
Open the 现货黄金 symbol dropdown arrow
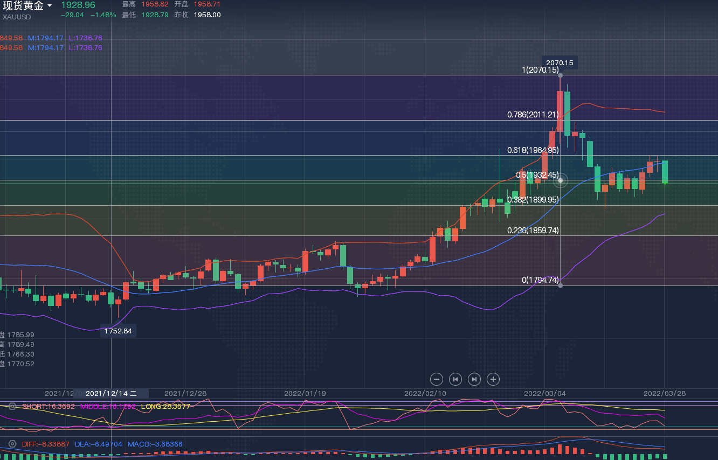tap(50, 6)
